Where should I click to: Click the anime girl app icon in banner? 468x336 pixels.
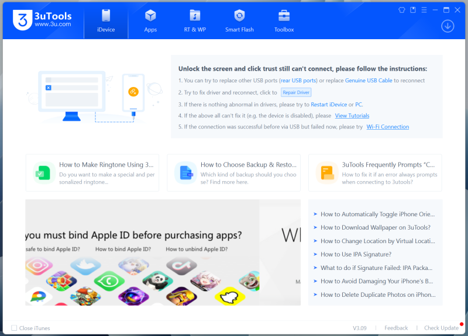click(x=205, y=281)
